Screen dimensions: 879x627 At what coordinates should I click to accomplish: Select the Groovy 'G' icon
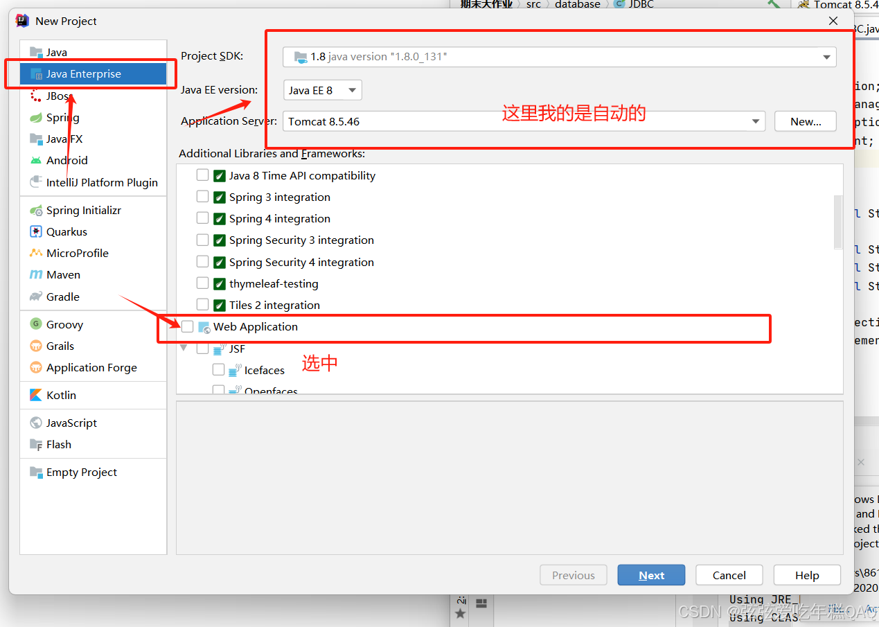[36, 324]
